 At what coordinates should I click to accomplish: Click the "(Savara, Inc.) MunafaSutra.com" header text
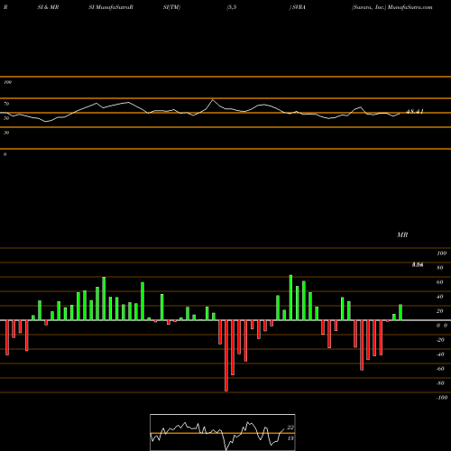pyautogui.click(x=392, y=7)
